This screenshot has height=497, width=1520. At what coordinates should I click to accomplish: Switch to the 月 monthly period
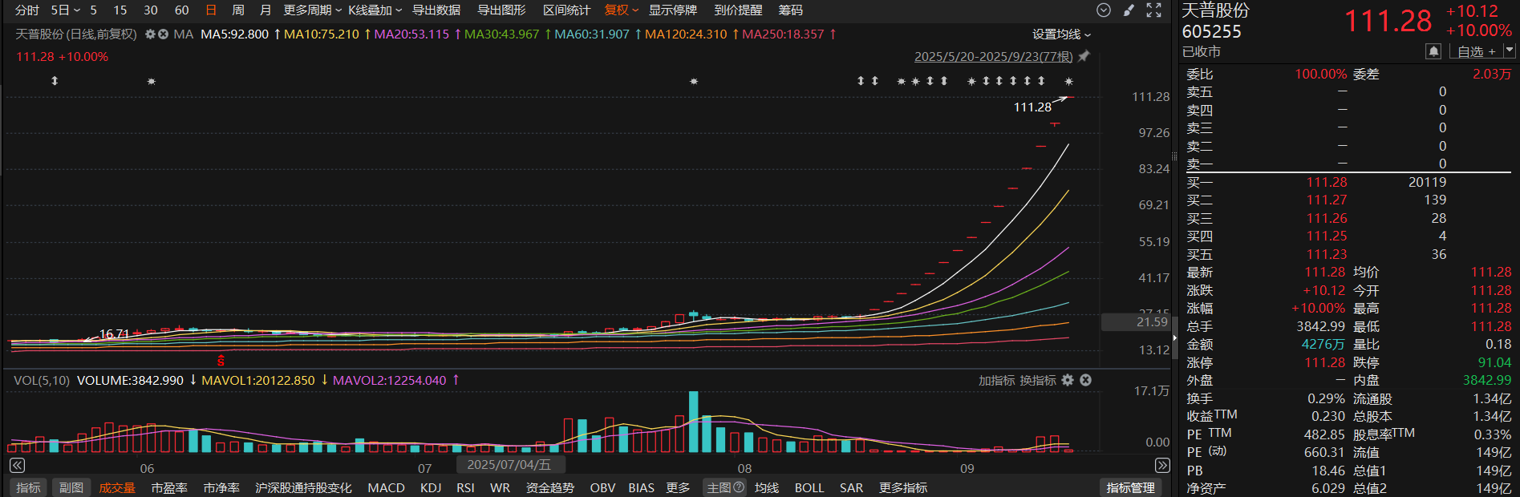pyautogui.click(x=265, y=10)
